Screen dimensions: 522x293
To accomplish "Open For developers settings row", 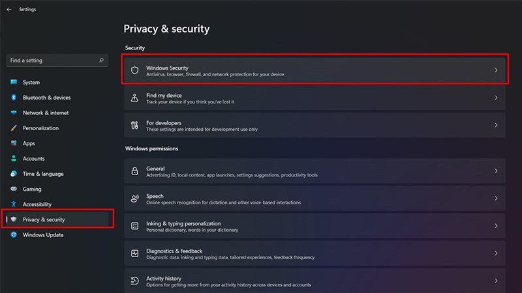I will [315, 125].
